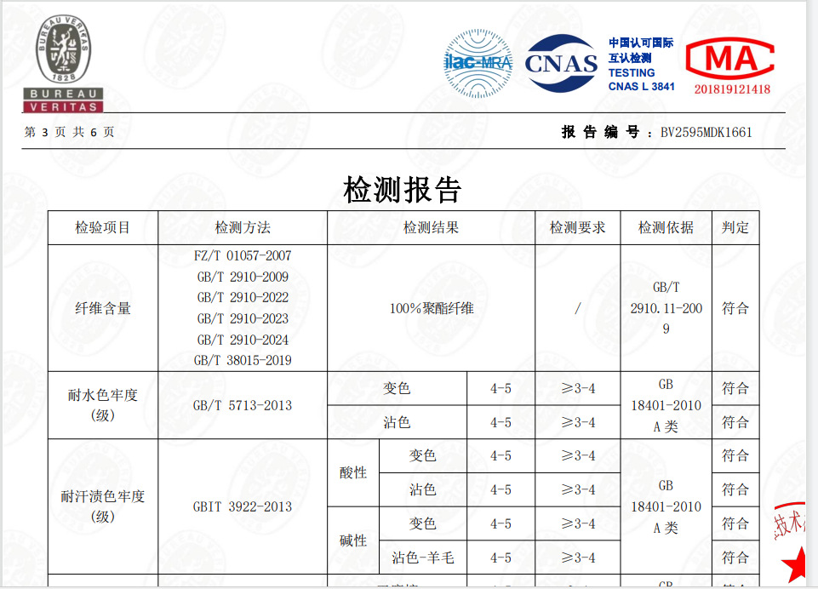
Task: Click the '耐水色牢度 (级)' item cell
Action: [x=103, y=405]
